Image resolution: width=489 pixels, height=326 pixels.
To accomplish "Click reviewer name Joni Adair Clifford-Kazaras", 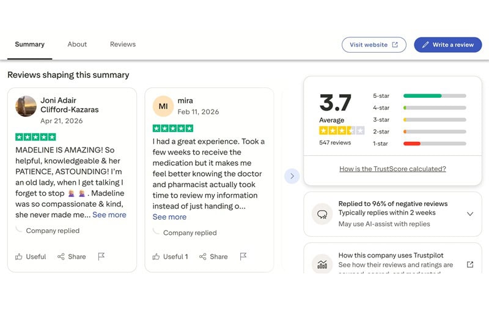I will (69, 105).
